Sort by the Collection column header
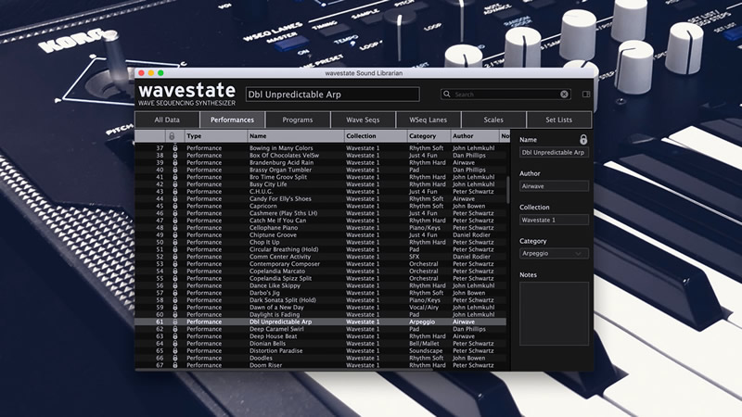 click(x=376, y=136)
